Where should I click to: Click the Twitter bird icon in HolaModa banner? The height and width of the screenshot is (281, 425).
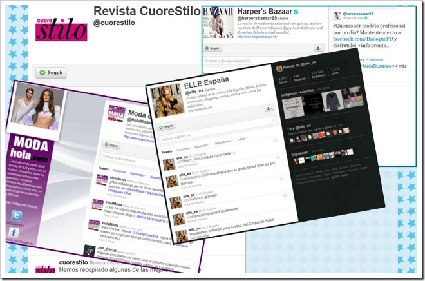tap(16, 216)
